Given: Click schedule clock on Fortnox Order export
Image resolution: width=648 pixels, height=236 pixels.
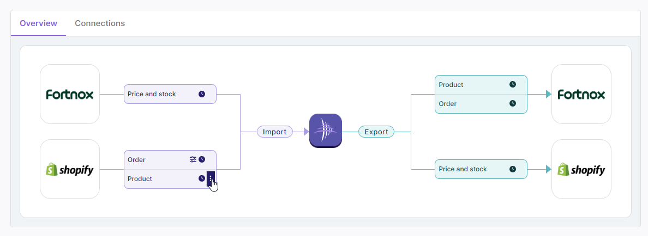Looking at the screenshot, I should pyautogui.click(x=513, y=103).
